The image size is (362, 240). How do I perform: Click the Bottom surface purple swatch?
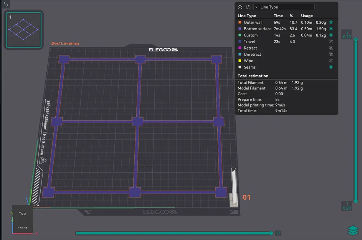[x=240, y=29]
